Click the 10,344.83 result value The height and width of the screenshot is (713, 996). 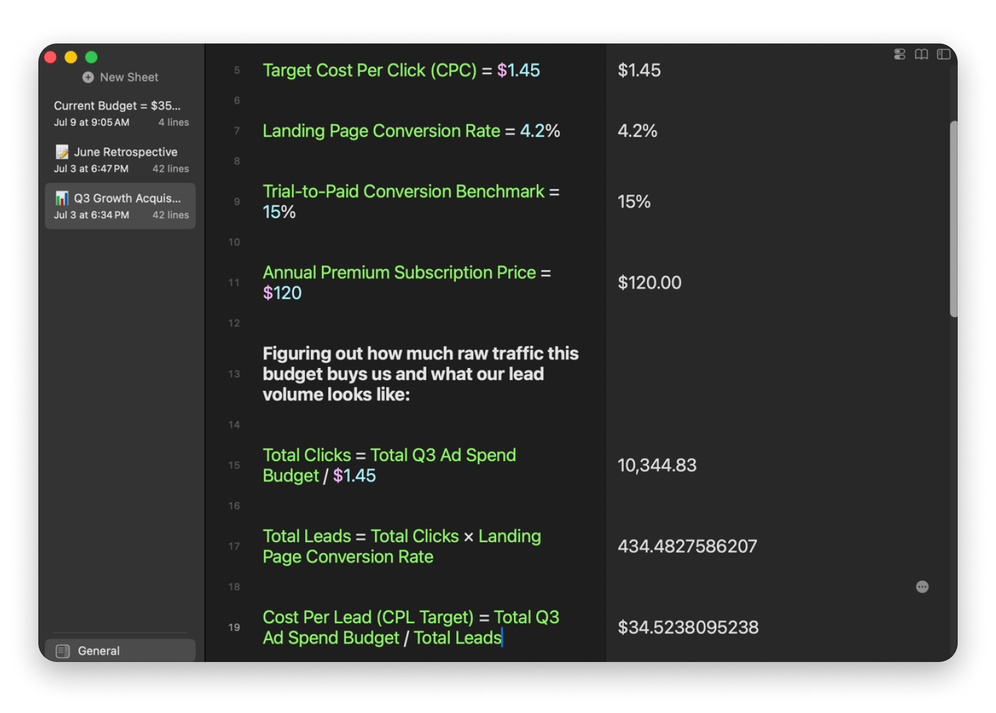click(657, 465)
